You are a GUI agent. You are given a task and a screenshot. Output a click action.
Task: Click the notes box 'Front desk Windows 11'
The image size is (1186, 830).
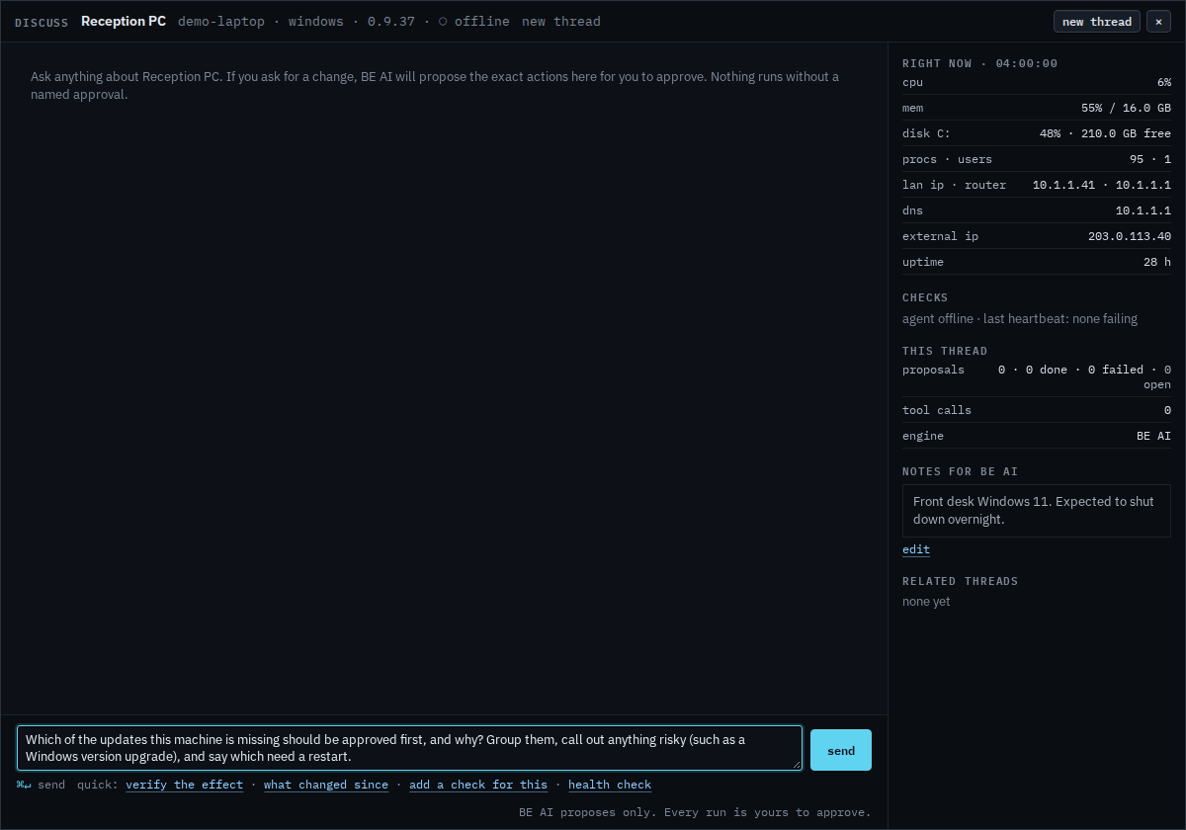(x=1037, y=511)
